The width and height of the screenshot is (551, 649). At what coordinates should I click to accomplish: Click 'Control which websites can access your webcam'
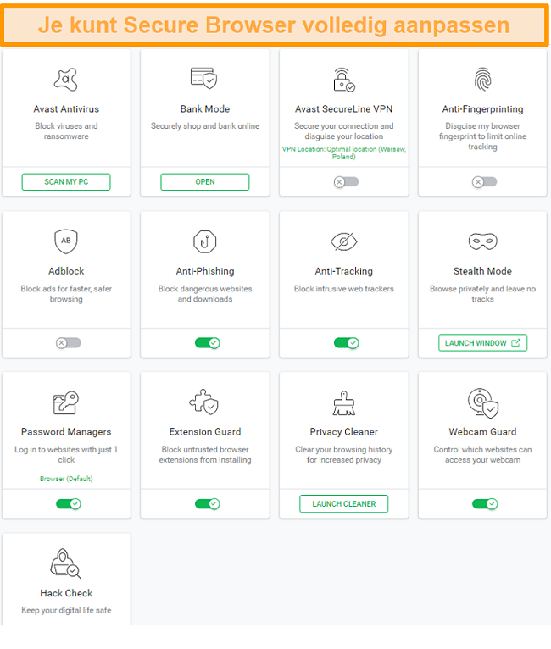coord(482,454)
